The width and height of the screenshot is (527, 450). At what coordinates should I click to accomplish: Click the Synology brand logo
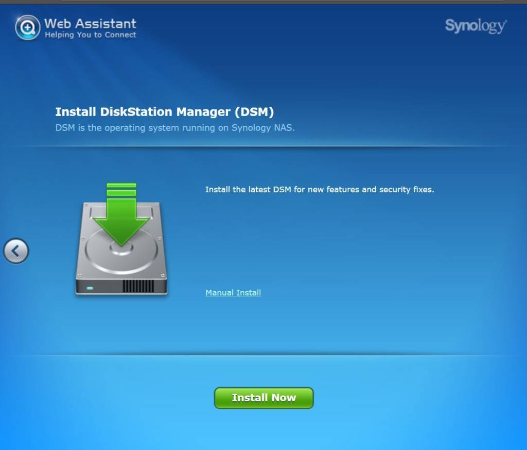(x=476, y=26)
